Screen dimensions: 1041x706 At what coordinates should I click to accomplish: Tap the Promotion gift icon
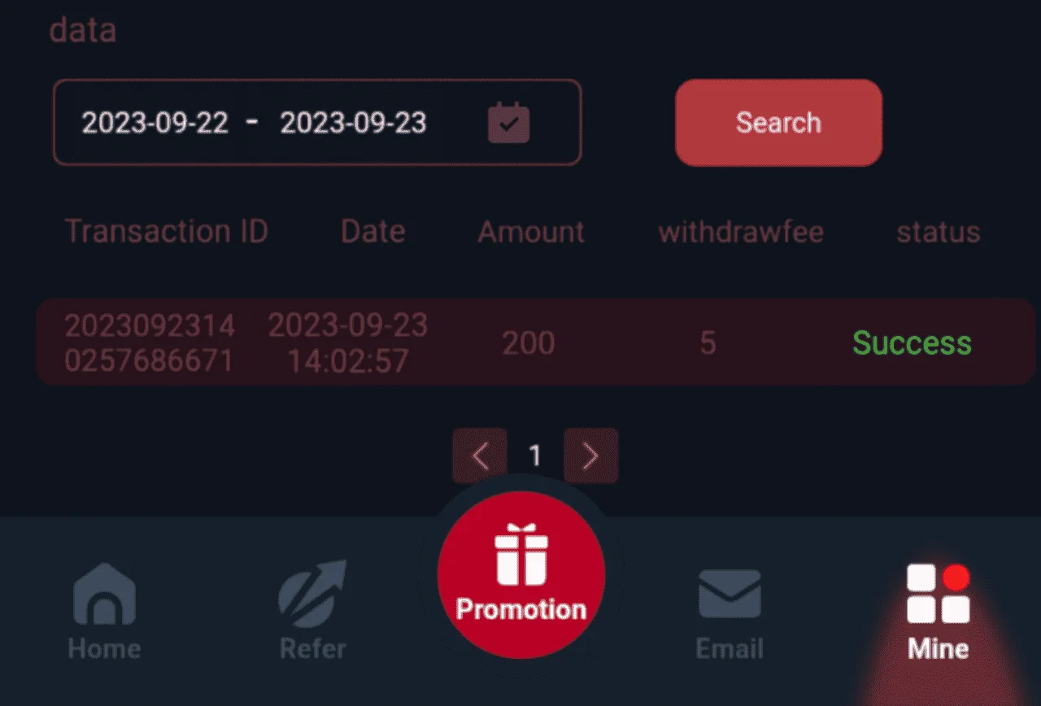point(521,555)
